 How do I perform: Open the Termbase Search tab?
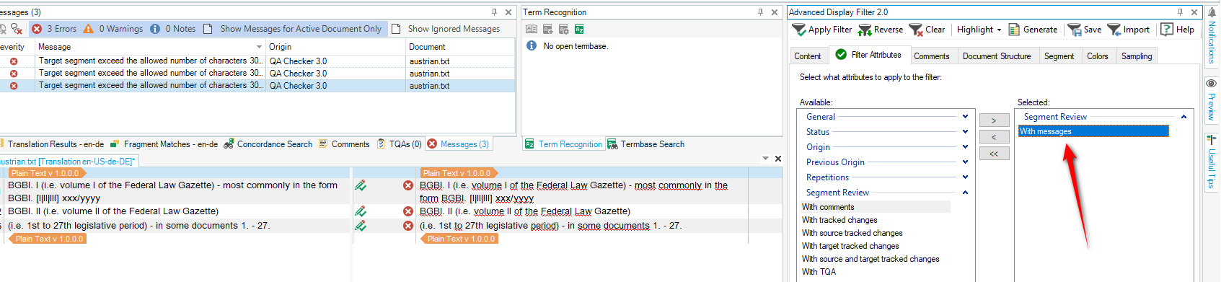click(645, 144)
